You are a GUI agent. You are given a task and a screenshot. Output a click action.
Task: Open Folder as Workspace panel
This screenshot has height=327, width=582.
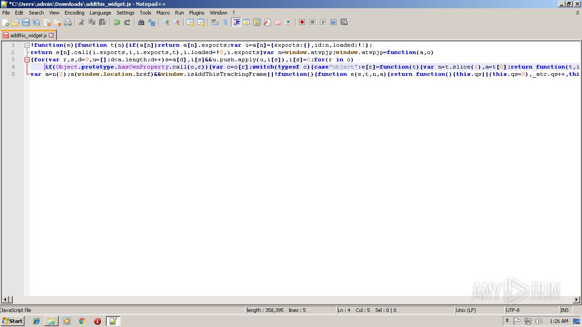point(278,22)
